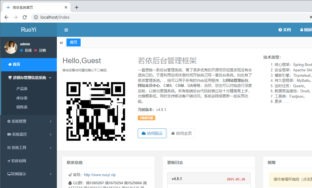The width and height of the screenshot is (312, 188).
Task: Click the 捐赠 panel heading
Action: point(271,163)
